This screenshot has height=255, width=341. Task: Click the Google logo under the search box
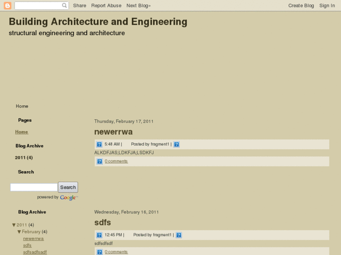pos(68,197)
